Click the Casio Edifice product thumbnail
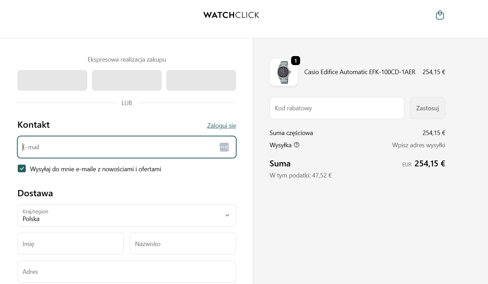The width and height of the screenshot is (488, 284). (283, 72)
